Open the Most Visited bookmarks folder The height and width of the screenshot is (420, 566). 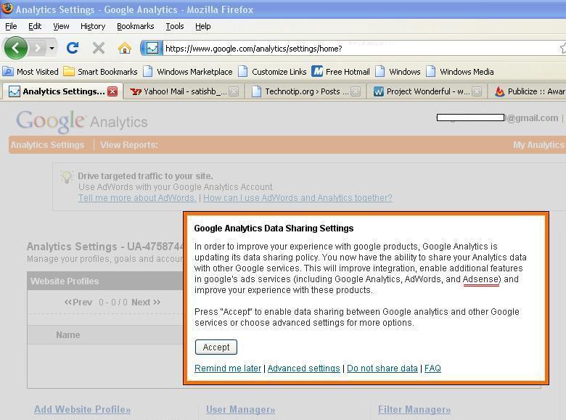tap(30, 72)
